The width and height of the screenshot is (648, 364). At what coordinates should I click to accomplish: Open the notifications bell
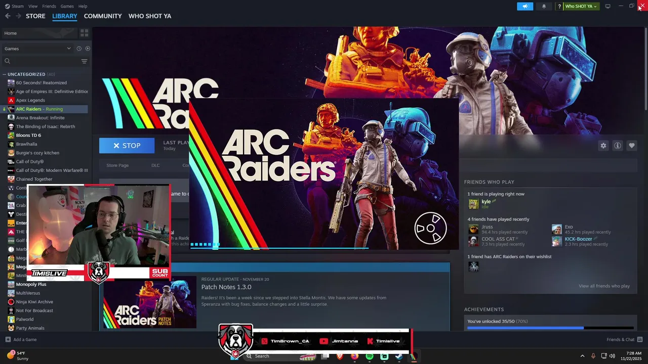click(544, 6)
